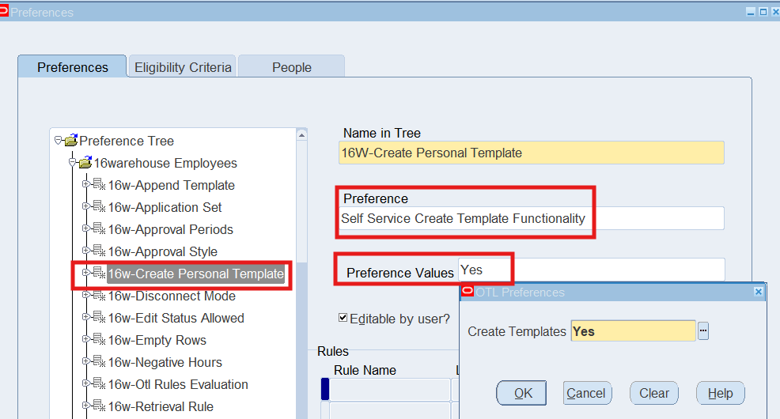Click the Clear button in the dialog
Screen dimensions: 780x419
click(654, 393)
